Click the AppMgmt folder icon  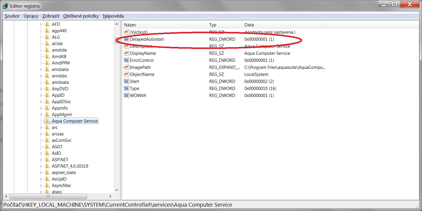(x=47, y=115)
